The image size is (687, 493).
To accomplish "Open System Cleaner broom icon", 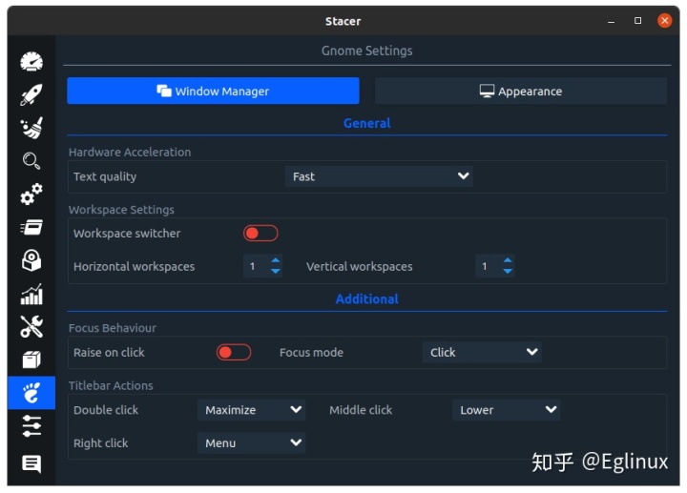I will click(31, 128).
